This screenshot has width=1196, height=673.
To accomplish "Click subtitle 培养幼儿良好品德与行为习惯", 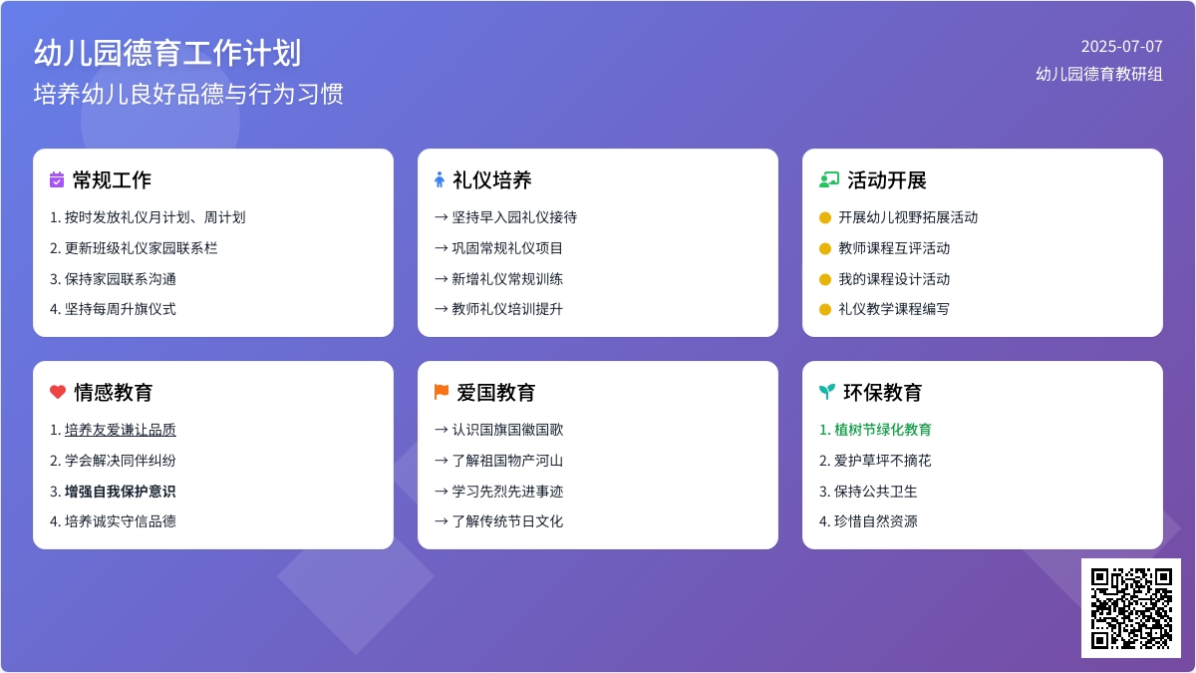I will pos(188,95).
